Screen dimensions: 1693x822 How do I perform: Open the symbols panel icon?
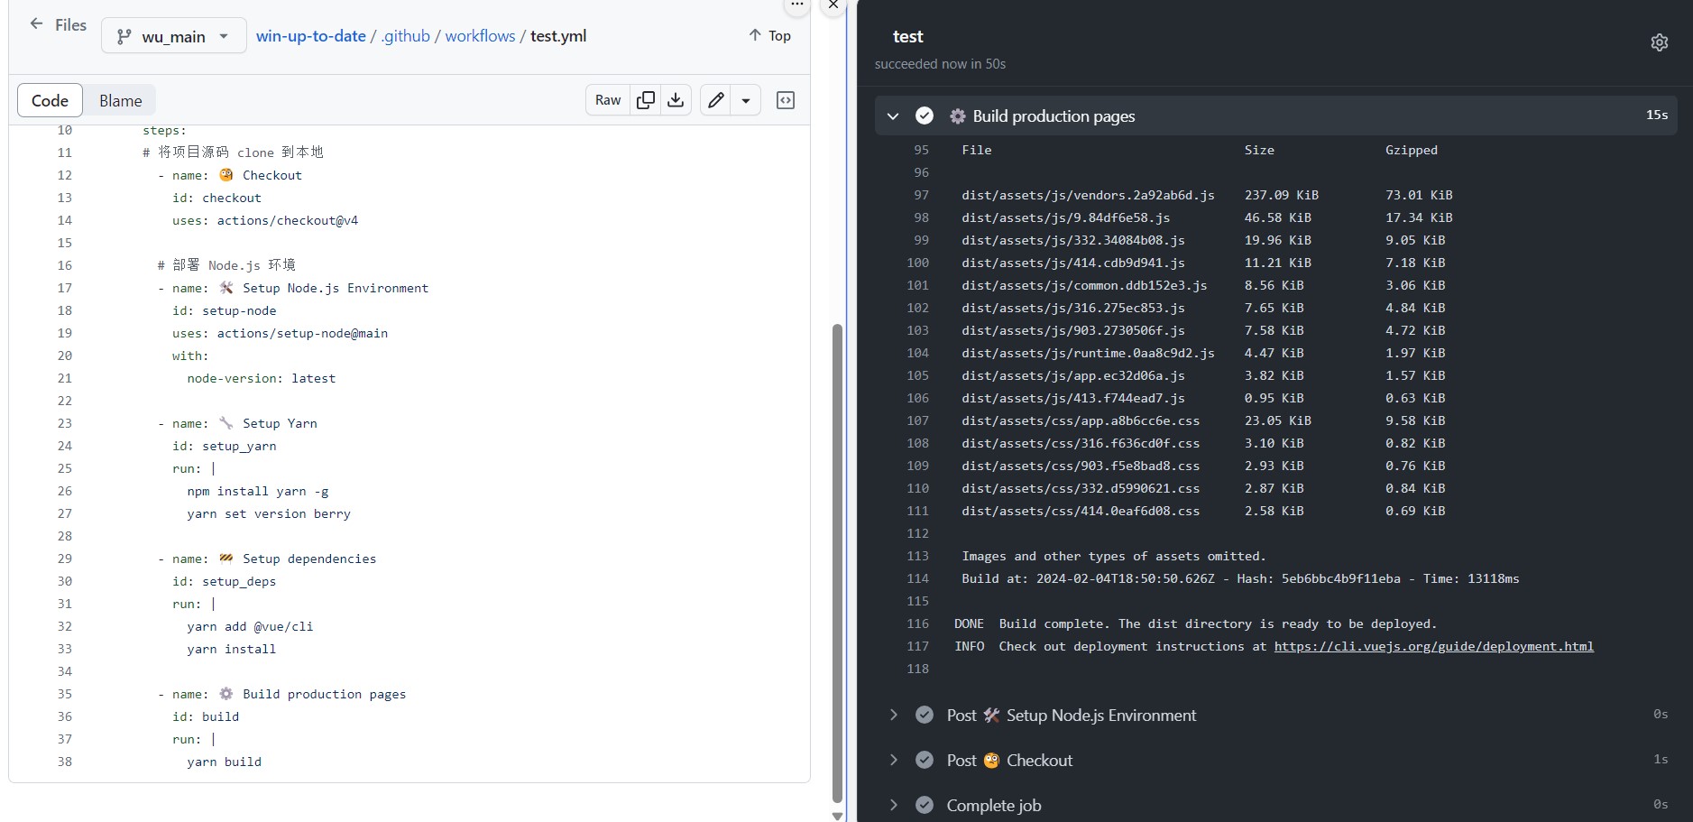(786, 100)
